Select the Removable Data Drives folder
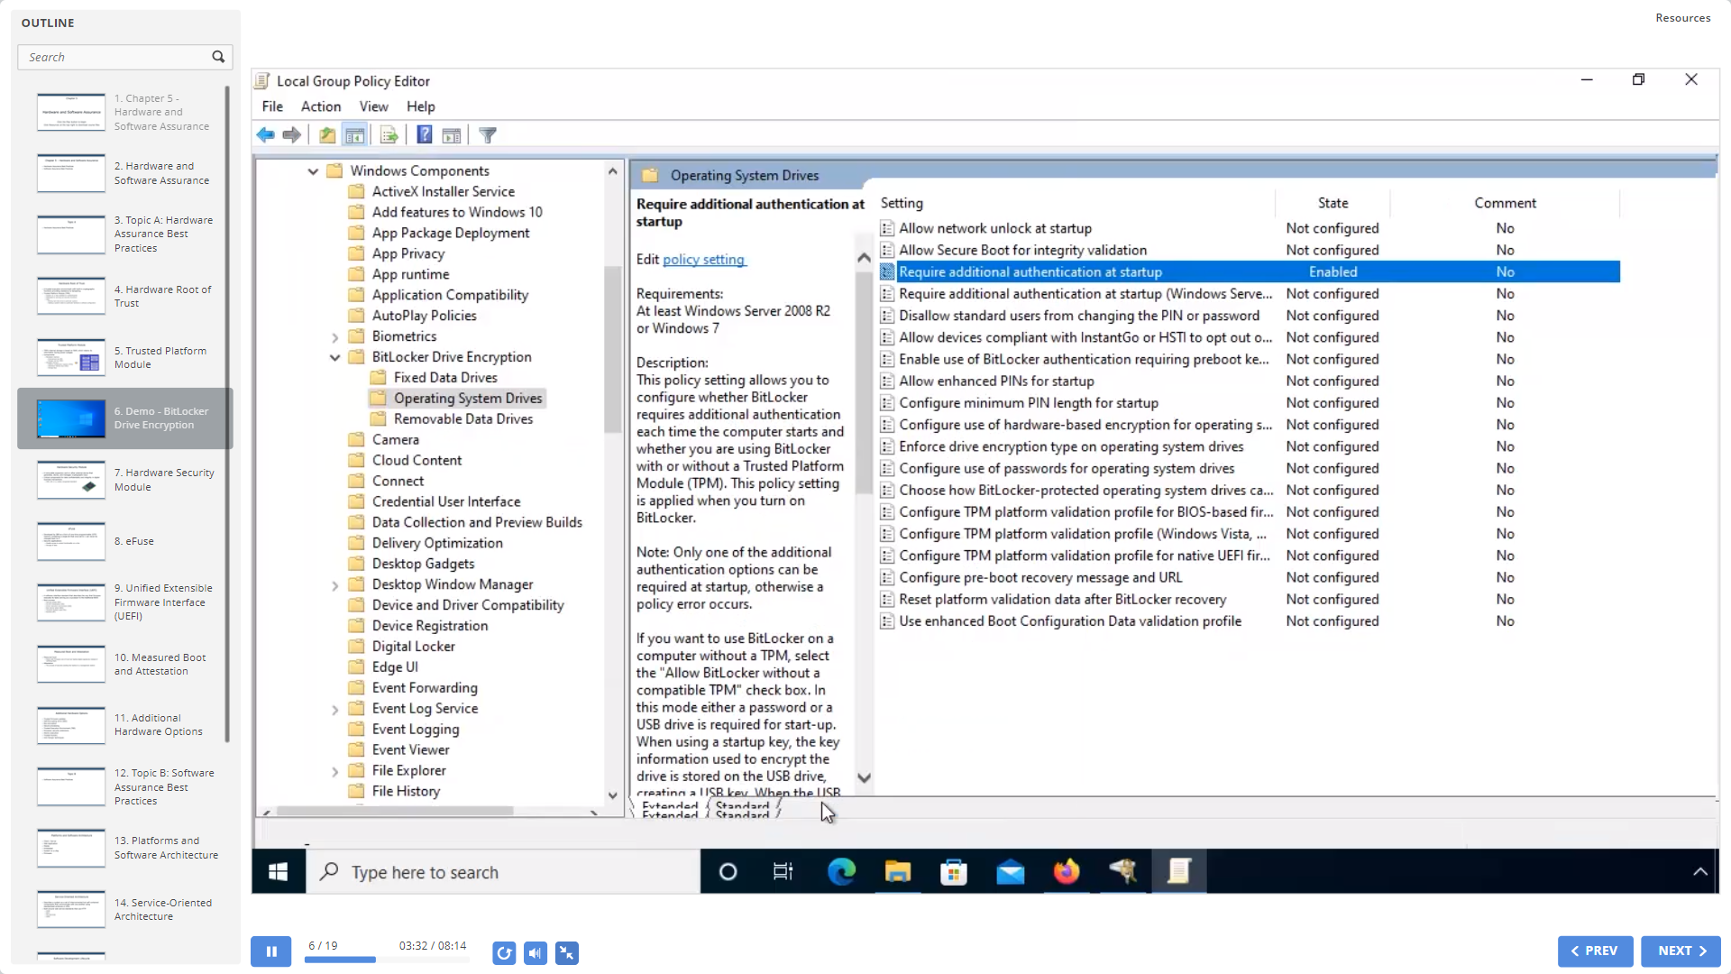Viewport: 1731px width, 974px height. (x=463, y=419)
